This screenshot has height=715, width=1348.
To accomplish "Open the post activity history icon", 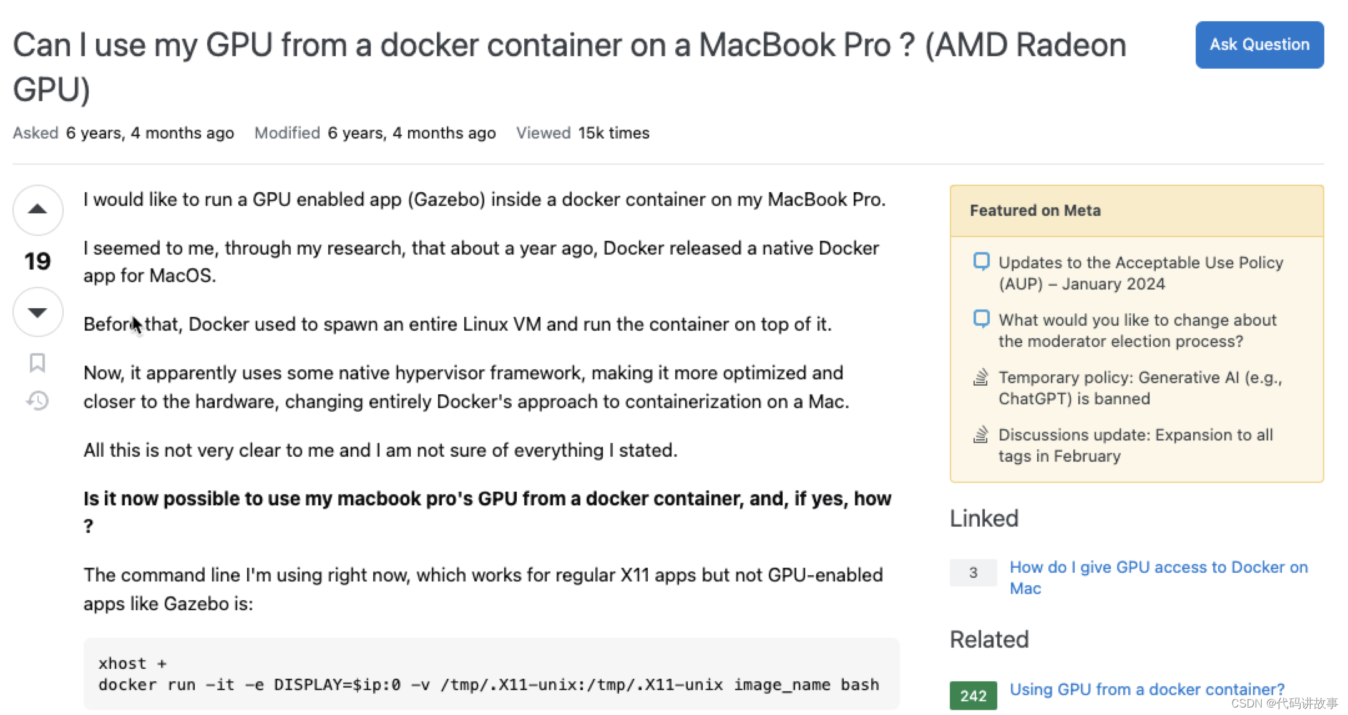I will [37, 401].
